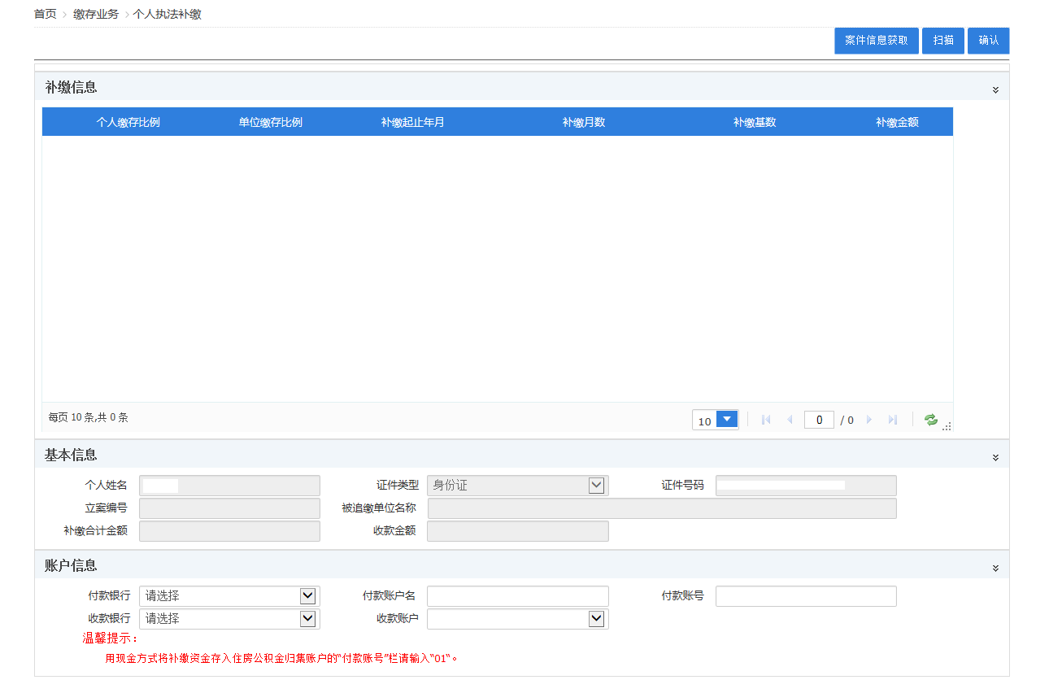1062x693 pixels.
Task: Collapse the 基本信息 section
Action: click(x=995, y=458)
